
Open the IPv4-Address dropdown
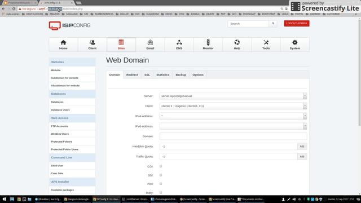pos(233,116)
